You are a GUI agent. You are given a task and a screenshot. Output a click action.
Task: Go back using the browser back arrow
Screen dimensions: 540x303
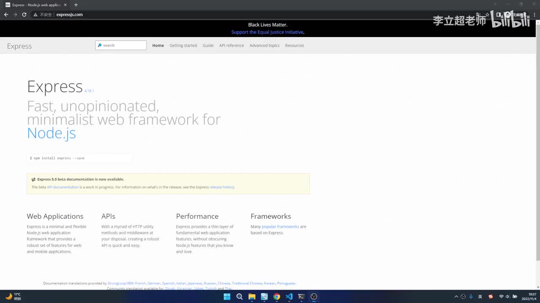tap(6, 14)
